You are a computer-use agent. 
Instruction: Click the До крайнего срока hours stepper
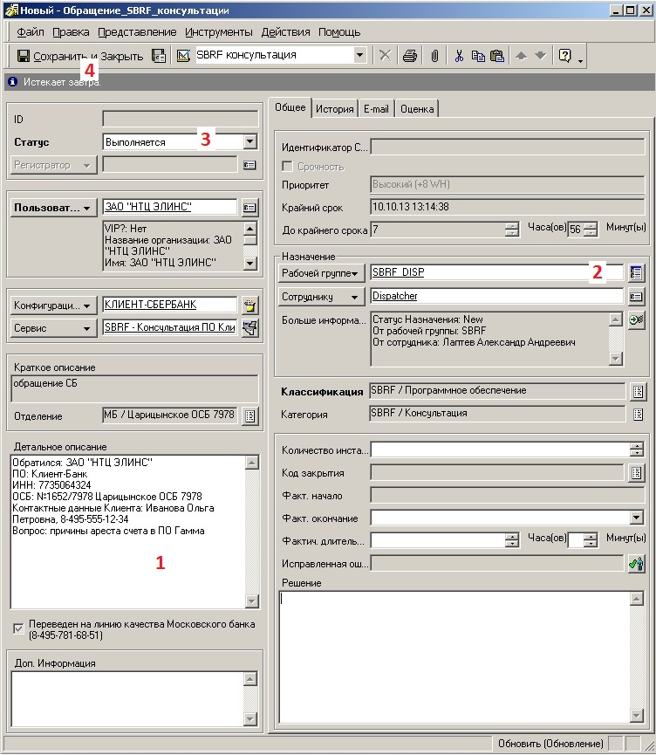(x=512, y=230)
